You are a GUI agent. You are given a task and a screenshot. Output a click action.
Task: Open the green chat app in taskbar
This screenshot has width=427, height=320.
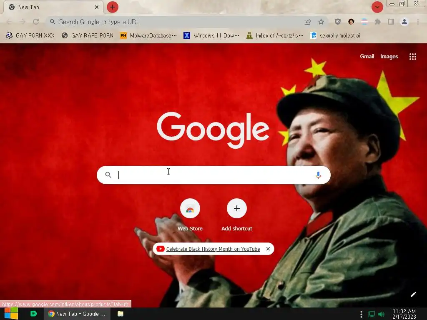point(33,314)
